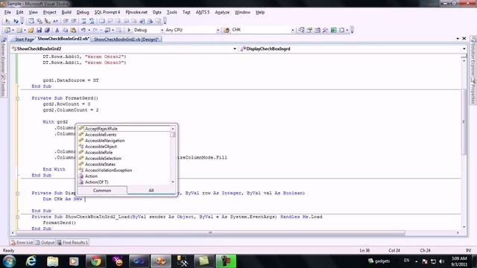This screenshot has width=477, height=268.
Task: Click the Undo arrow icon
Action: tap(83, 30)
